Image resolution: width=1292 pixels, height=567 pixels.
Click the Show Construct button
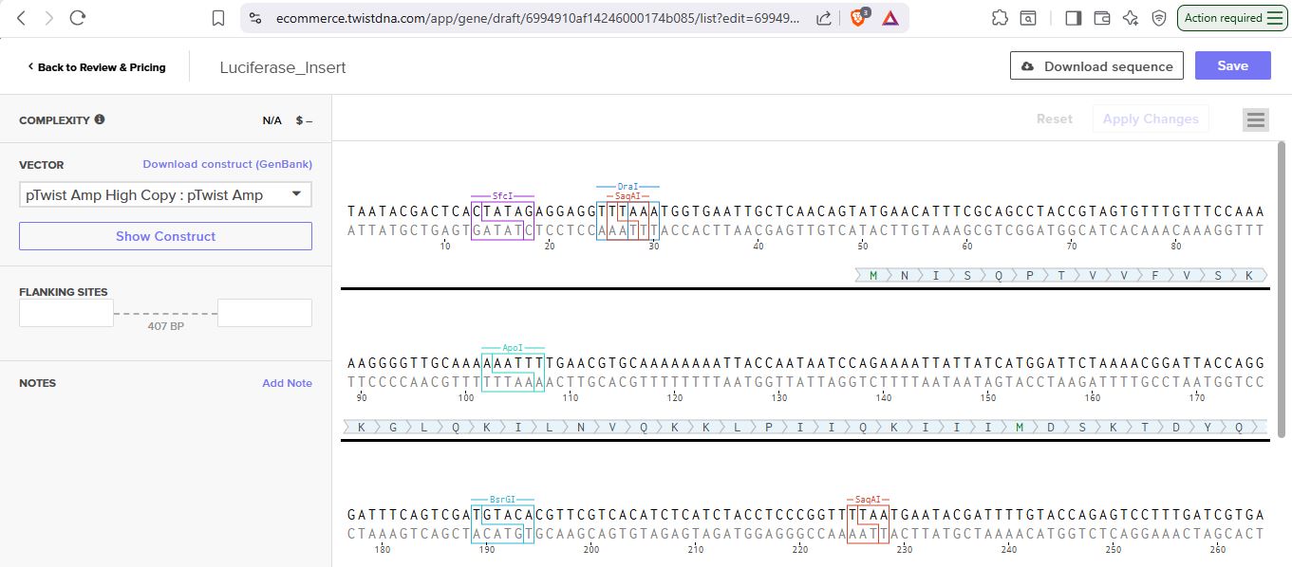[165, 236]
